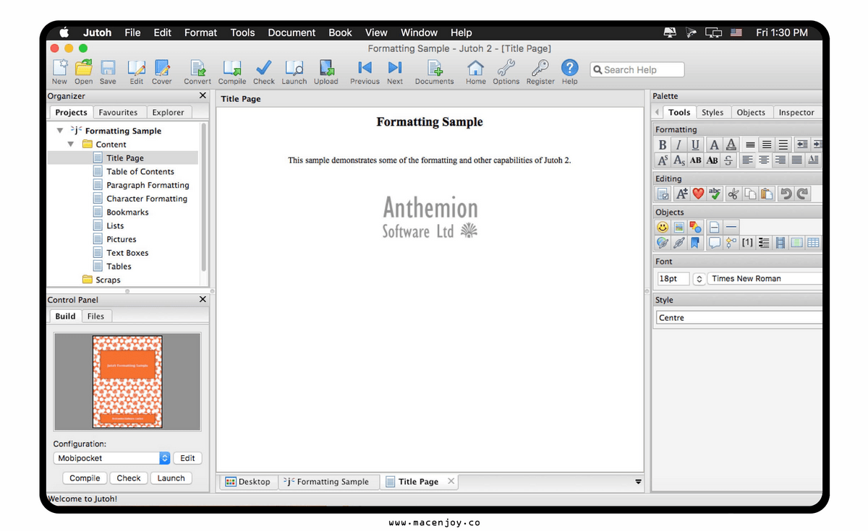Apply superscript formatting in the Palette
Screen dimensions: 868x531
point(663,160)
